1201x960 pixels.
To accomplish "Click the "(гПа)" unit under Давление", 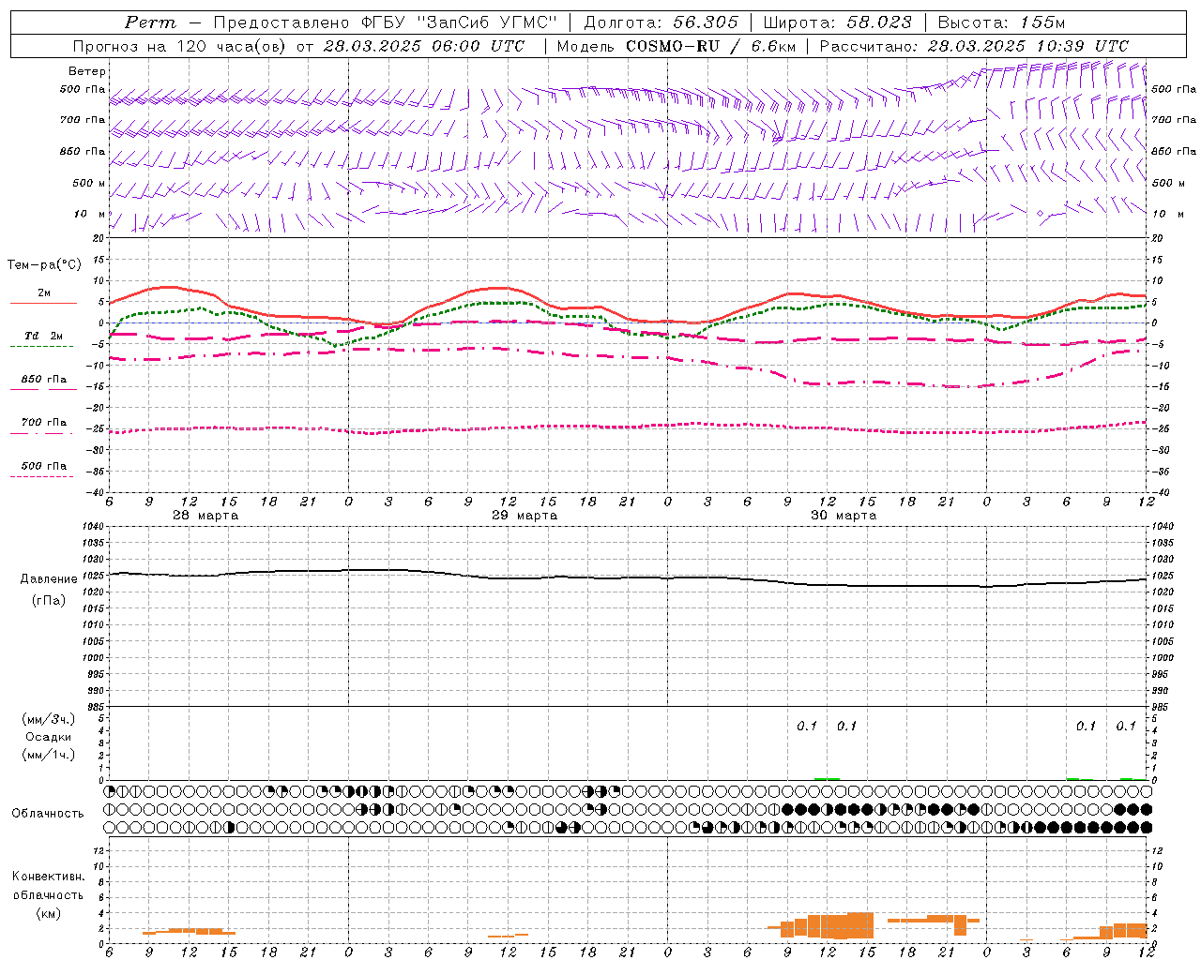I will coord(48,600).
